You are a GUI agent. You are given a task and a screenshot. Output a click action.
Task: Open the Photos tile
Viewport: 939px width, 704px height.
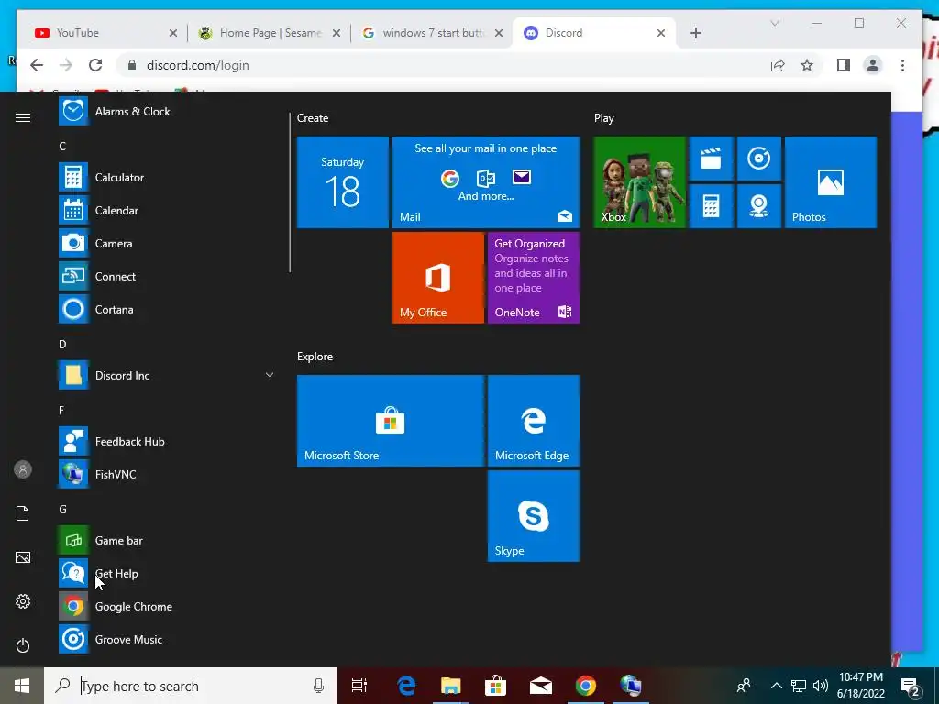tap(831, 182)
